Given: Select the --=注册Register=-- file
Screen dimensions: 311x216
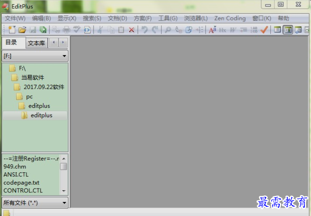Looking at the screenshot, I should pyautogui.click(x=31, y=159).
